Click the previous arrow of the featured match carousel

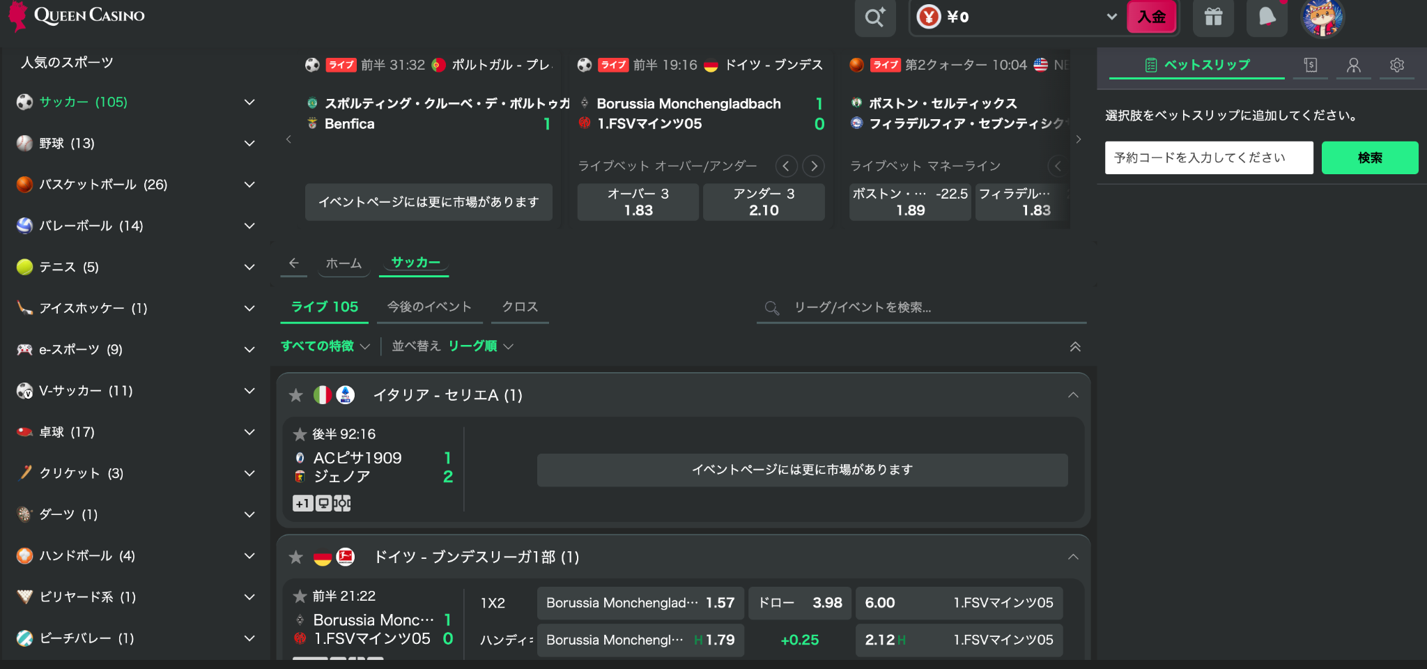click(x=288, y=139)
